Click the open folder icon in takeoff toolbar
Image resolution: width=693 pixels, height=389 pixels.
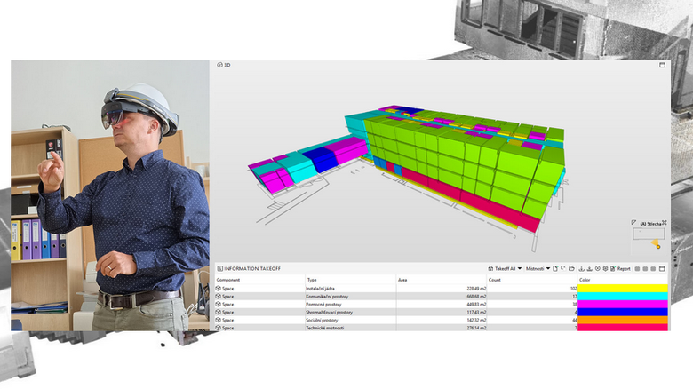571,268
